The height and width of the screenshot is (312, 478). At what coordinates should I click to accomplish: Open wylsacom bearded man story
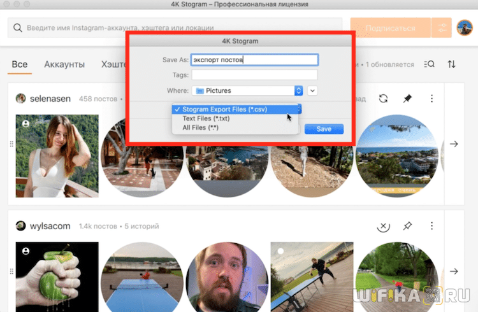(x=227, y=276)
